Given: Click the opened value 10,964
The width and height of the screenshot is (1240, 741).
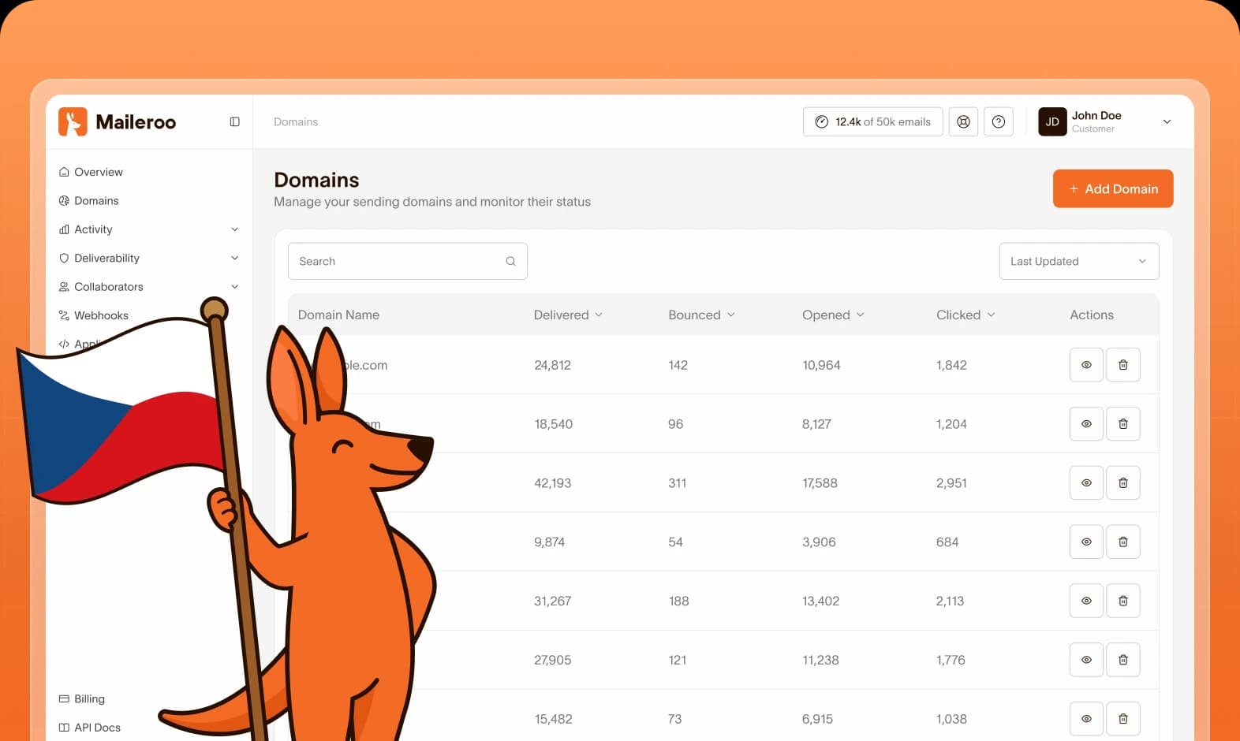Looking at the screenshot, I should [821, 365].
